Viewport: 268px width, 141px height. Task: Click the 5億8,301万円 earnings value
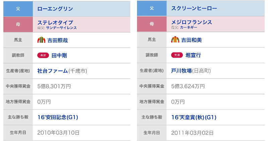pos(54,86)
